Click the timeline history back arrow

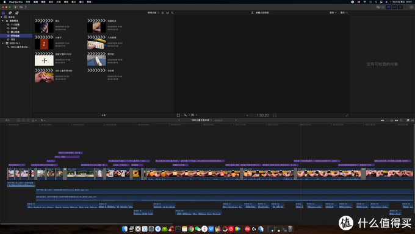pos(179,120)
